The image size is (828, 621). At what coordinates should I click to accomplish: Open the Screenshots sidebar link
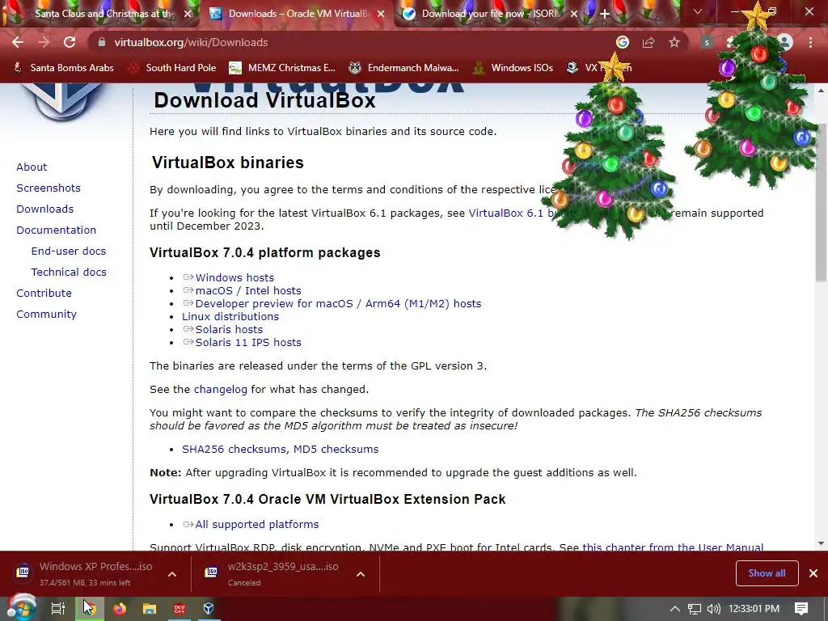click(49, 188)
